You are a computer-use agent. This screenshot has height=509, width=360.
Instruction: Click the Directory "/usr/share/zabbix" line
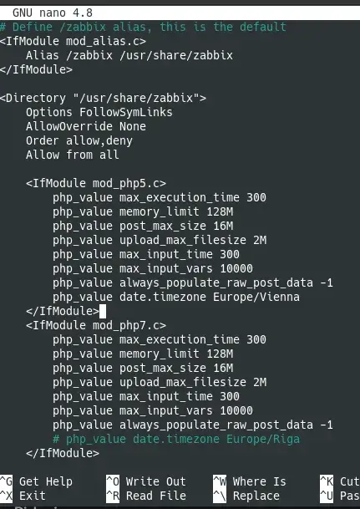point(103,98)
